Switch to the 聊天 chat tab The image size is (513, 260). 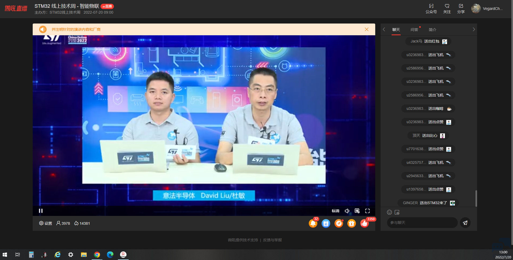(x=396, y=30)
